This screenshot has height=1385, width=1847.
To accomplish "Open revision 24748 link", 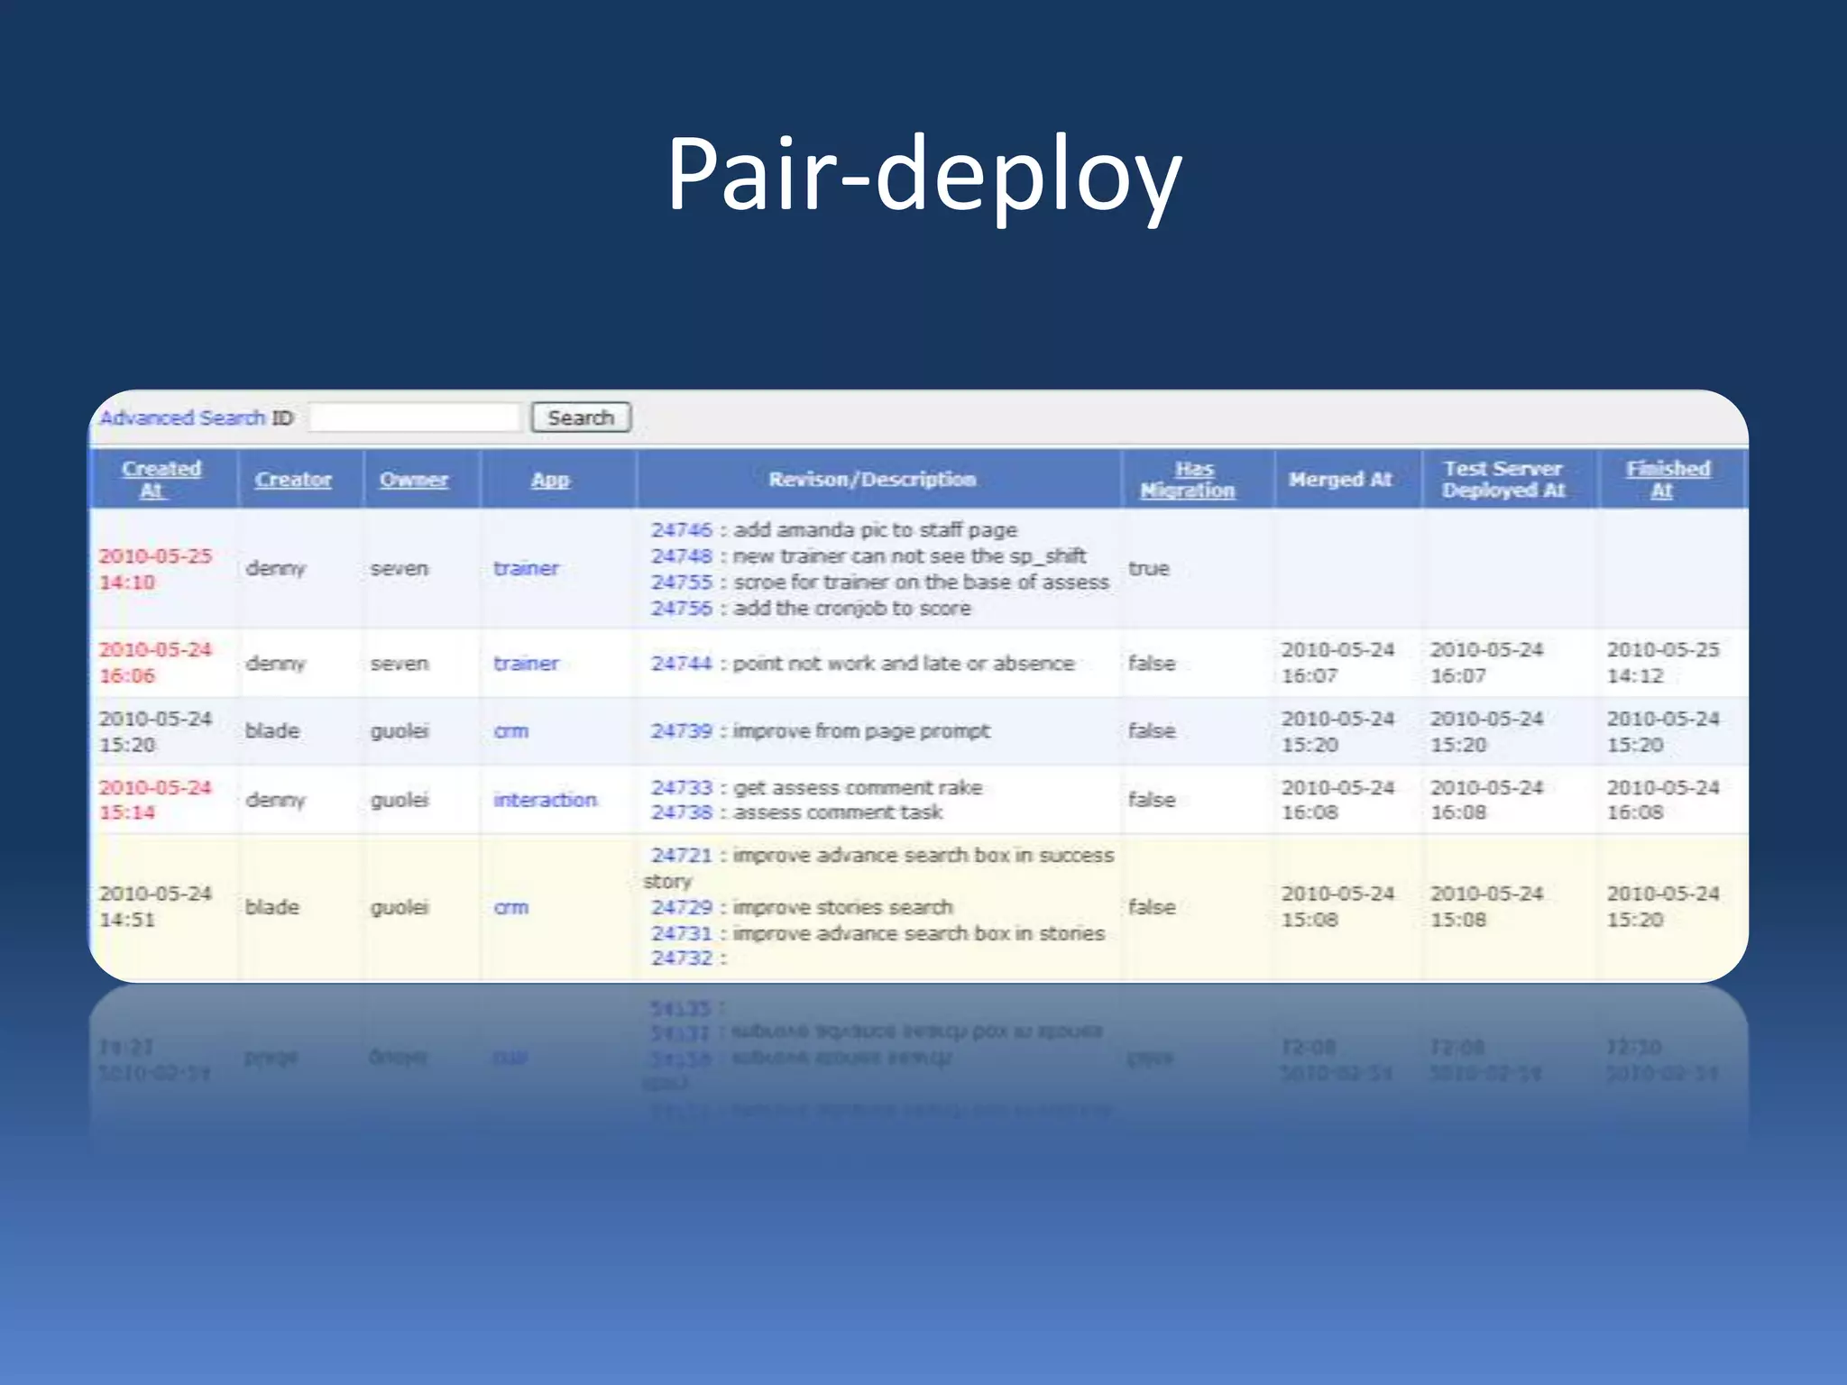I will pos(682,556).
